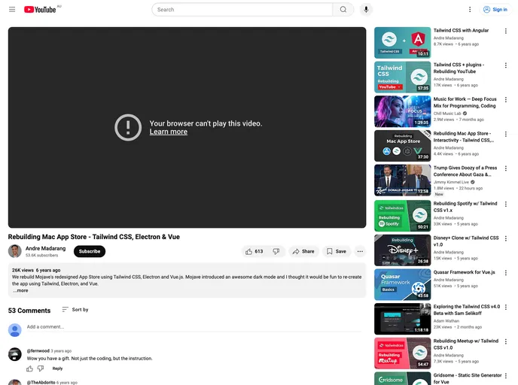The image size is (518, 385).
Task: Open Tailwind CSS with Angular thumbnail
Action: pyautogui.click(x=402, y=43)
